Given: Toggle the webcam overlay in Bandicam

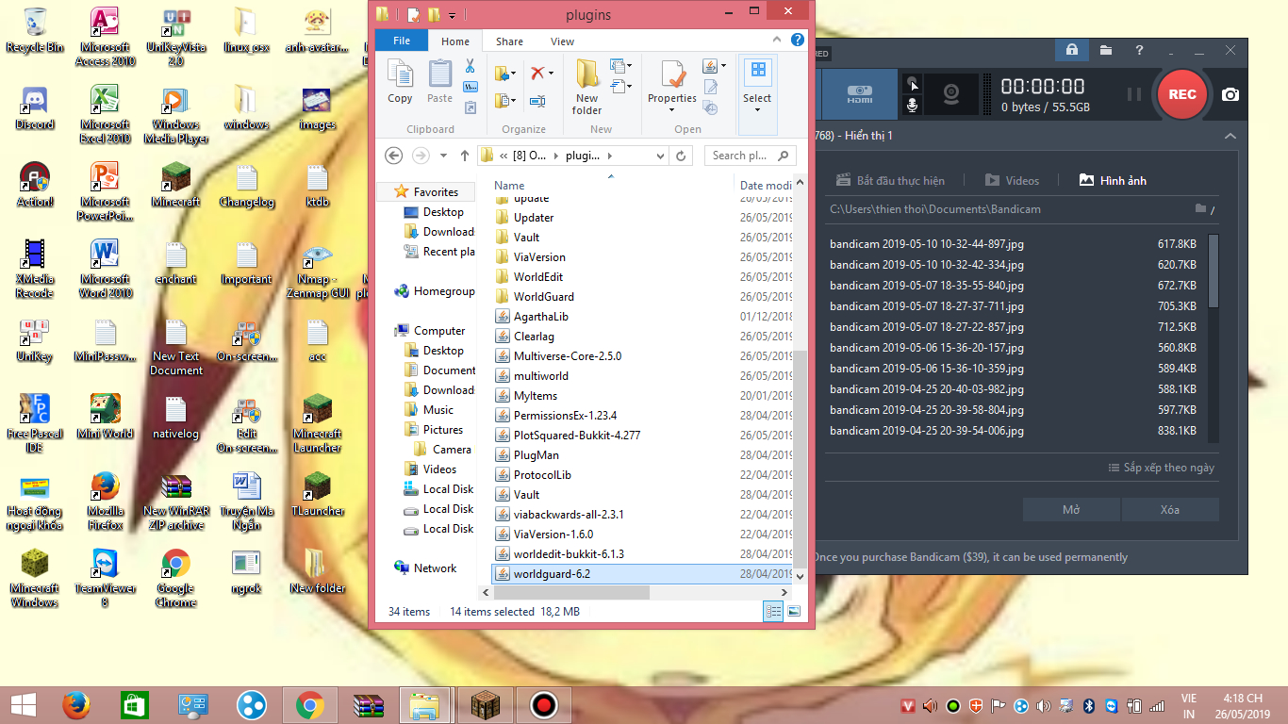Looking at the screenshot, I should click(x=952, y=94).
